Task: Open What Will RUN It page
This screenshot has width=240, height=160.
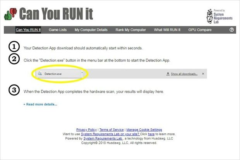Action: click(x=167, y=30)
